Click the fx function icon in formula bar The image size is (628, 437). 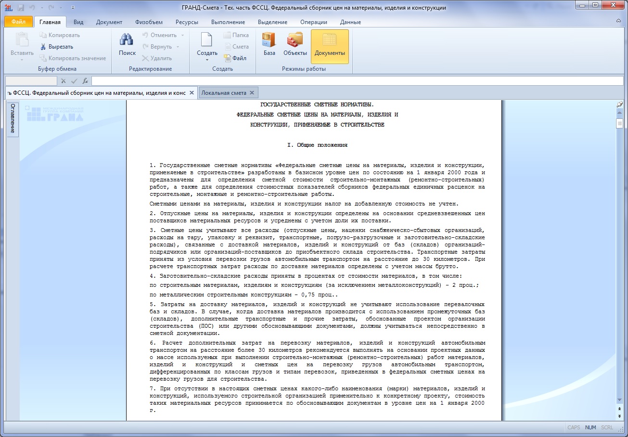click(85, 81)
